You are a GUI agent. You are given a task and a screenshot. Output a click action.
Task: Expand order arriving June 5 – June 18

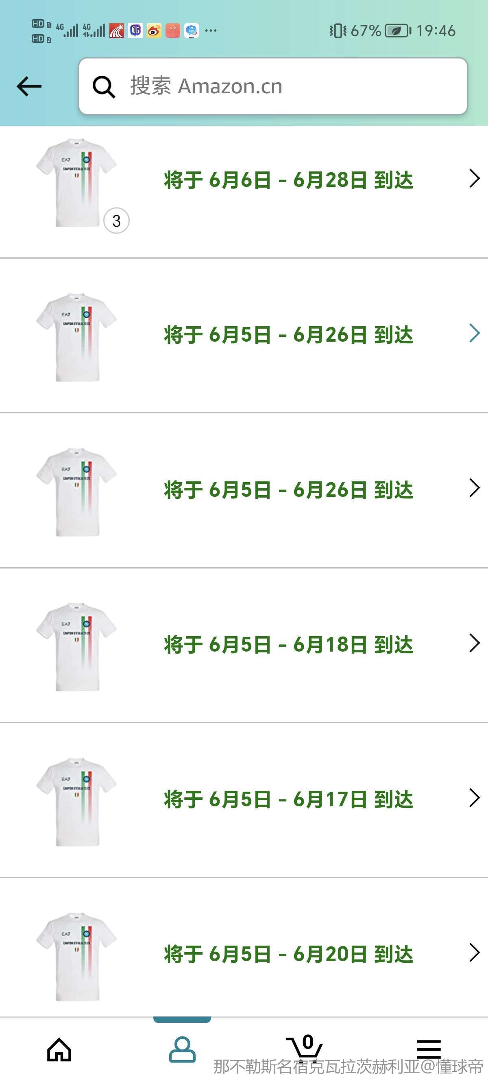(474, 643)
